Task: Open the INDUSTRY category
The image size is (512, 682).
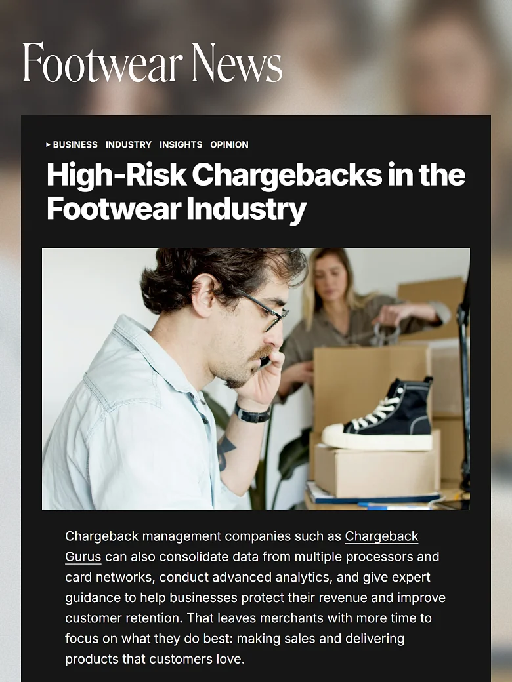Action: [x=129, y=144]
